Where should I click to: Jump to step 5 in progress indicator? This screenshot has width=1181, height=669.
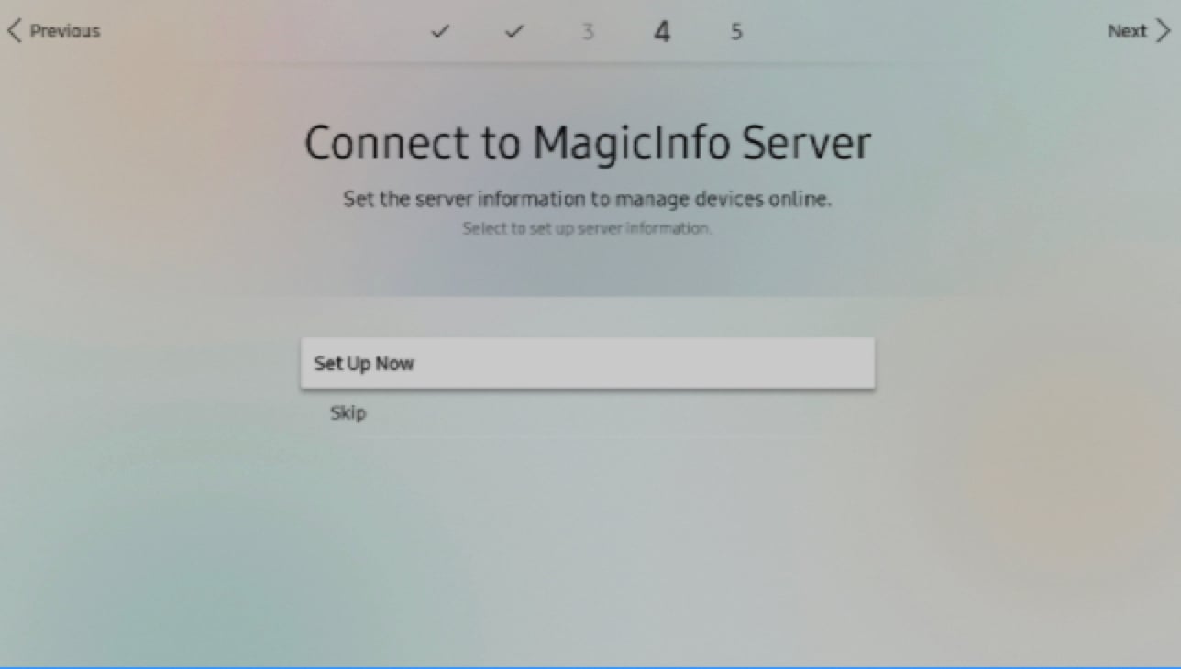pos(735,32)
